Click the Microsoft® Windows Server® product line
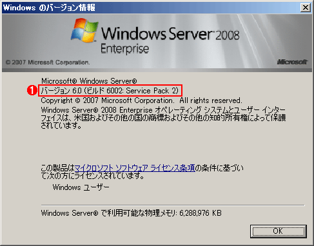The width and height of the screenshot is (314, 246). (x=89, y=81)
